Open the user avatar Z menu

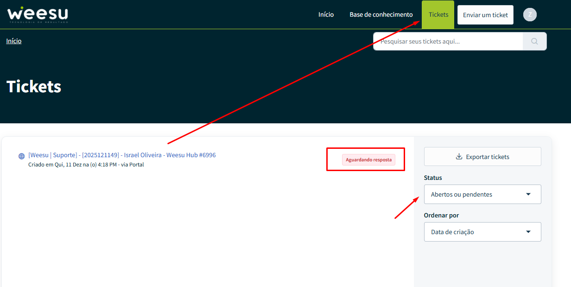[530, 14]
